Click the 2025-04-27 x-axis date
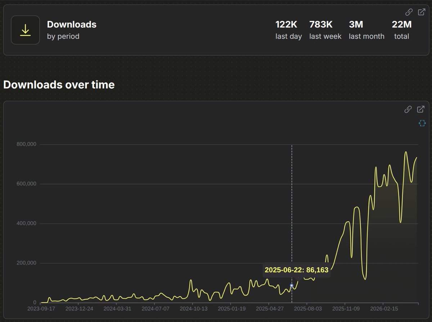This screenshot has width=432, height=322. pyautogui.click(x=270, y=309)
